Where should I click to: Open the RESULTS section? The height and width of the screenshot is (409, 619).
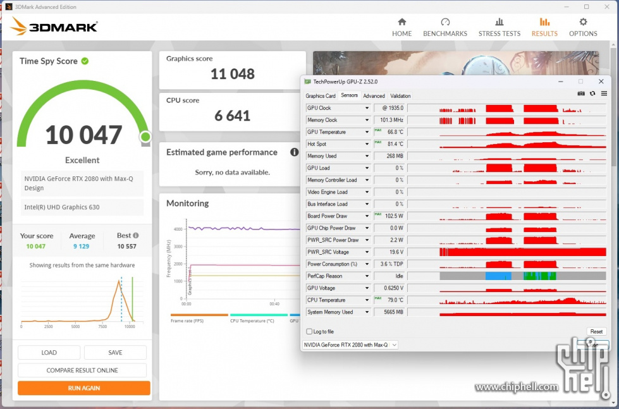pos(544,28)
